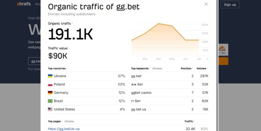Click the Brazil flag icon
Screen dimensions: 261x131
[50, 101]
